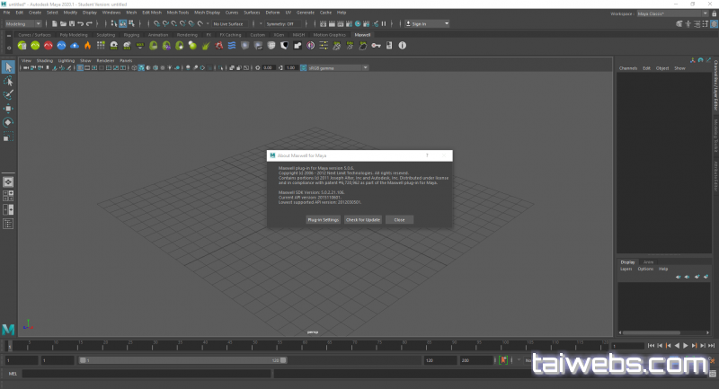
Task: Click the Maxwell license key icon
Action: [377, 44]
